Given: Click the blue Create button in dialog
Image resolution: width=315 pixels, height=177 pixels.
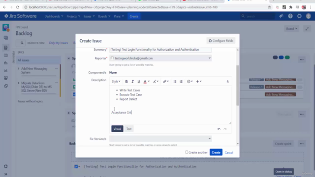Looking at the screenshot, I should point(216,152).
